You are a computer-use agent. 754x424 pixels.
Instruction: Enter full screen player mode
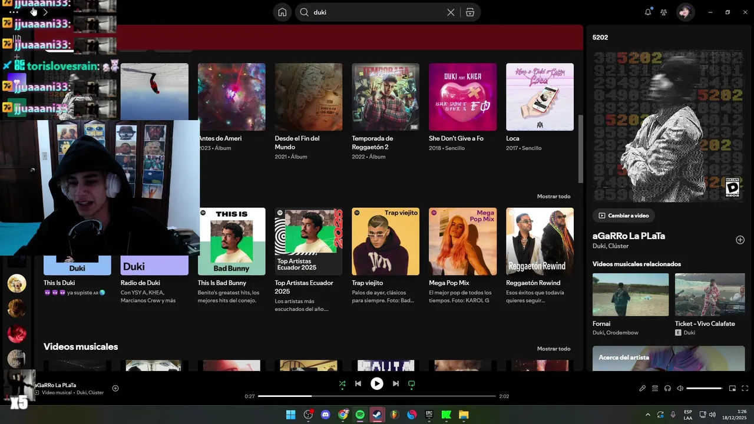tap(745, 389)
